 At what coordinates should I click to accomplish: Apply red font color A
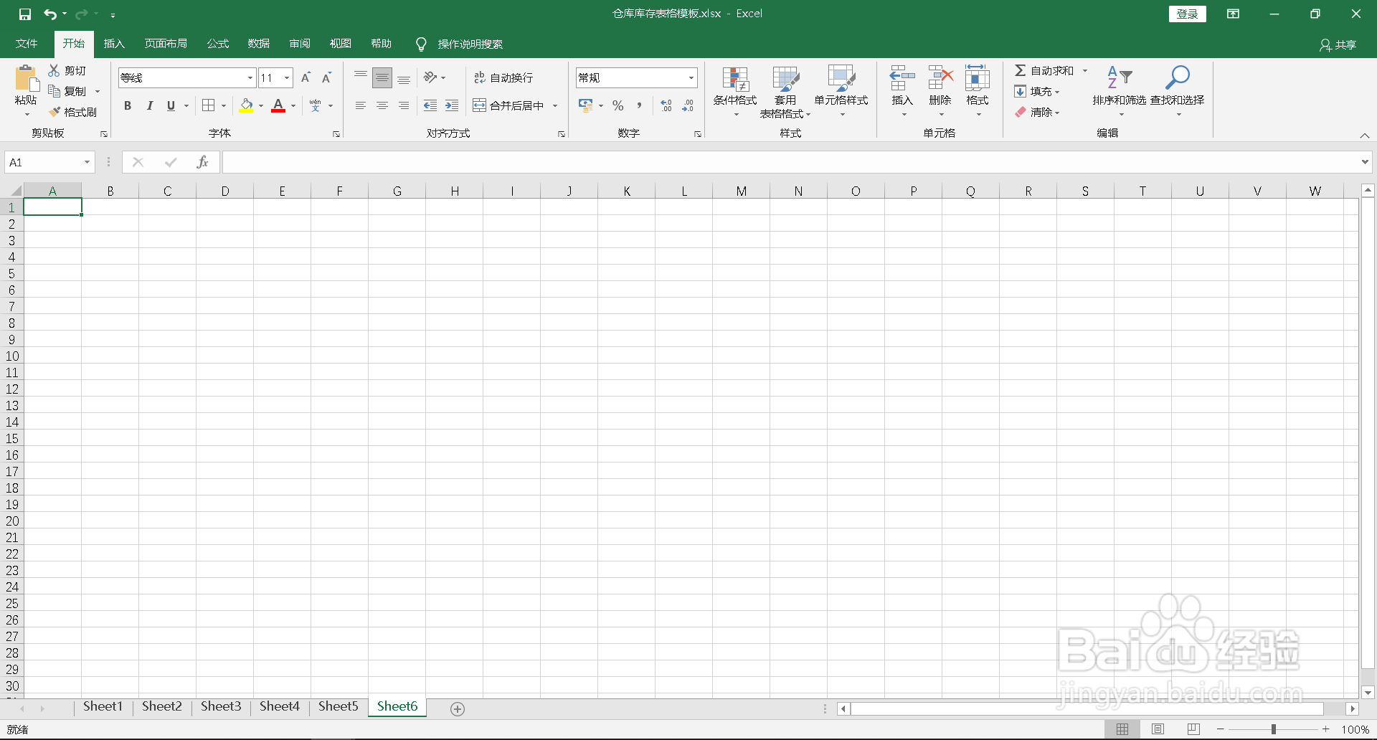[278, 105]
